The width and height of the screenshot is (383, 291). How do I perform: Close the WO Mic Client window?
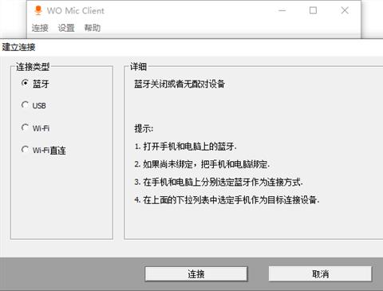345,10
